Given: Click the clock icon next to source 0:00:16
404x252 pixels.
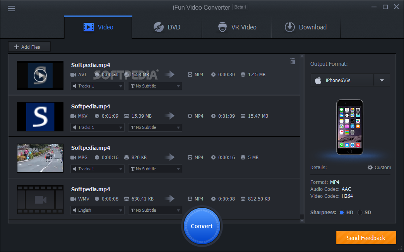Looking at the screenshot, I should (x=97, y=158).
